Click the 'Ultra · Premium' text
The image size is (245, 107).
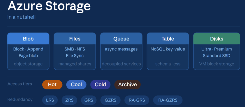coord(216,49)
